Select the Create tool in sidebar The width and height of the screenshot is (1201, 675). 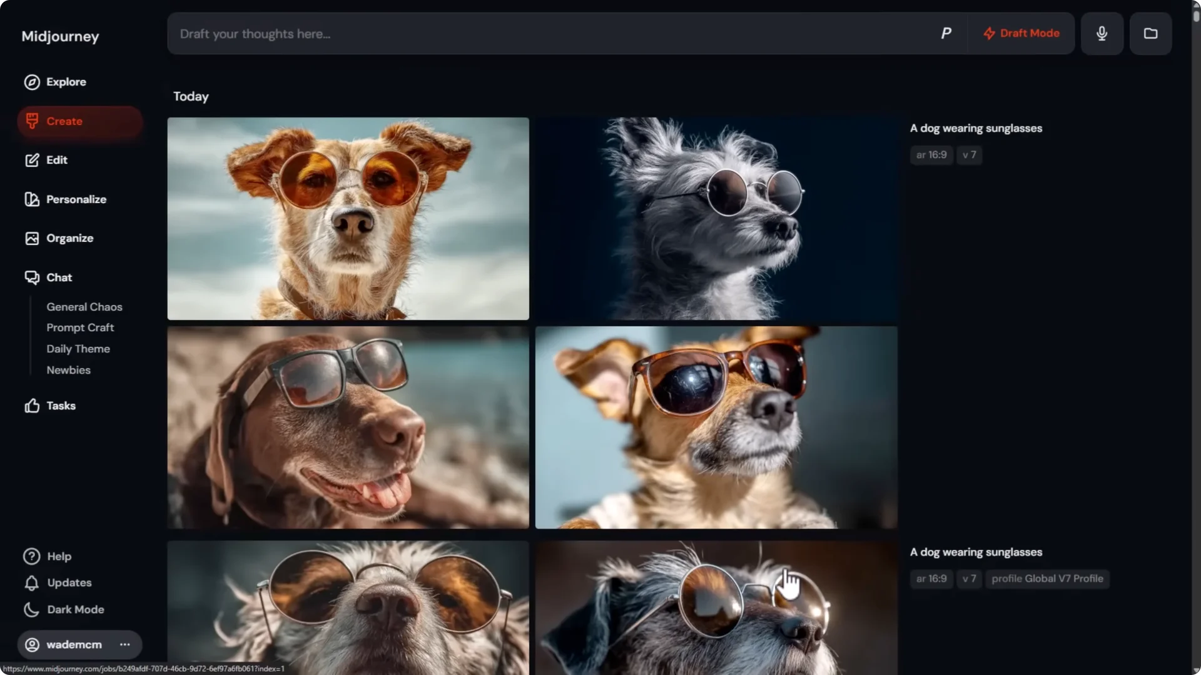click(x=64, y=121)
